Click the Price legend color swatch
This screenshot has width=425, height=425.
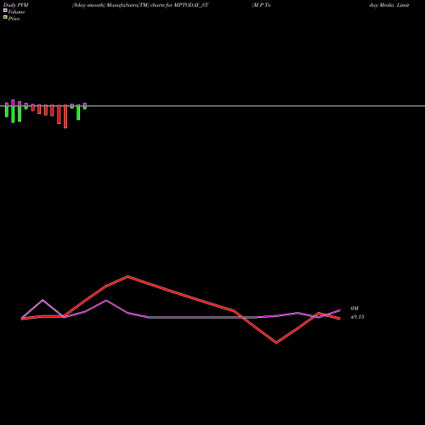pyautogui.click(x=5, y=17)
